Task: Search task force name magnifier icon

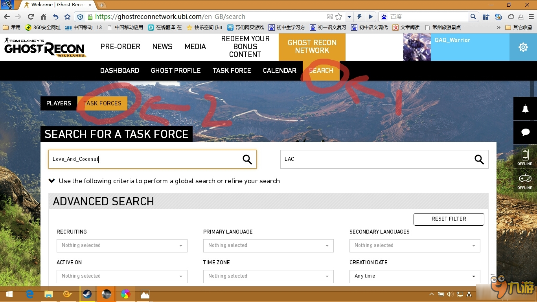Action: click(247, 159)
